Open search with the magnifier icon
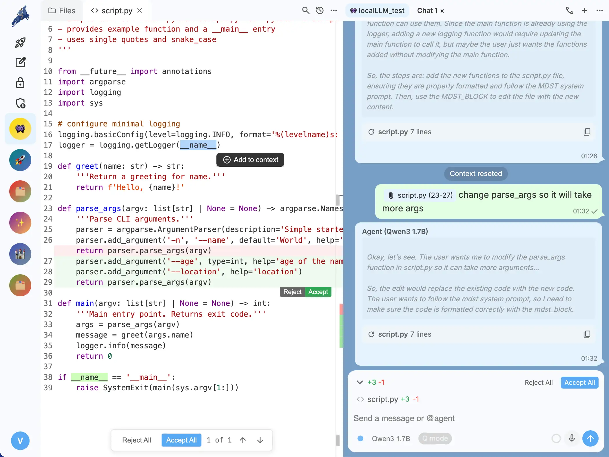This screenshot has height=457, width=609. pos(305,10)
